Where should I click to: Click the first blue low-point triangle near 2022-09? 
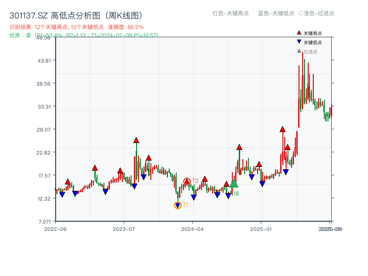(63, 193)
